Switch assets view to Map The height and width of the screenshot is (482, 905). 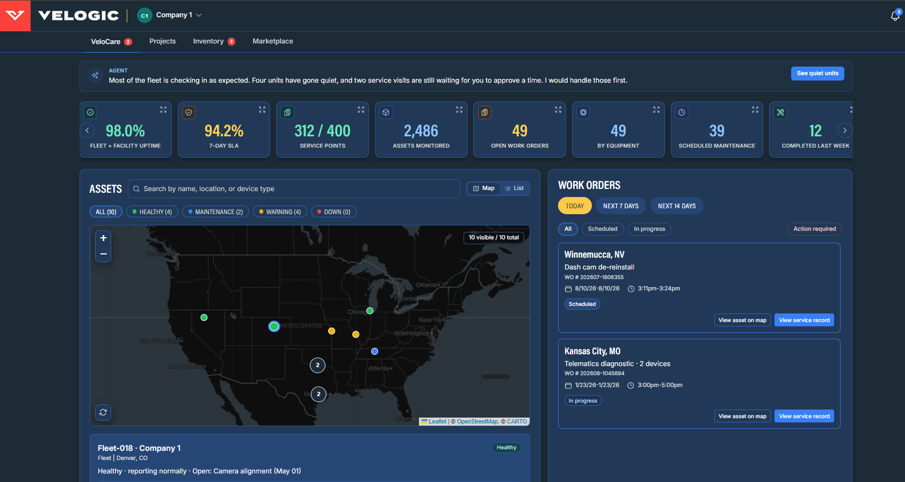click(x=483, y=188)
